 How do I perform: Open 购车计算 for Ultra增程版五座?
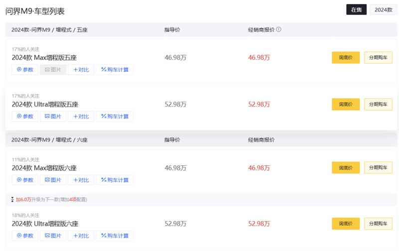pos(114,117)
